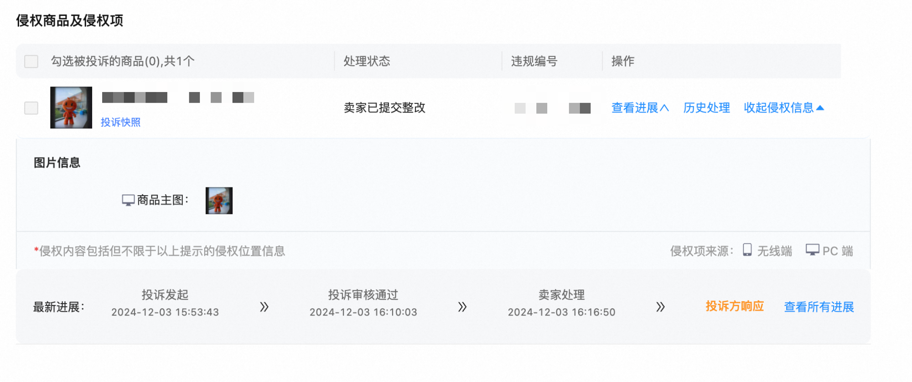Click the mobile phone icon for 无线端

click(x=747, y=250)
